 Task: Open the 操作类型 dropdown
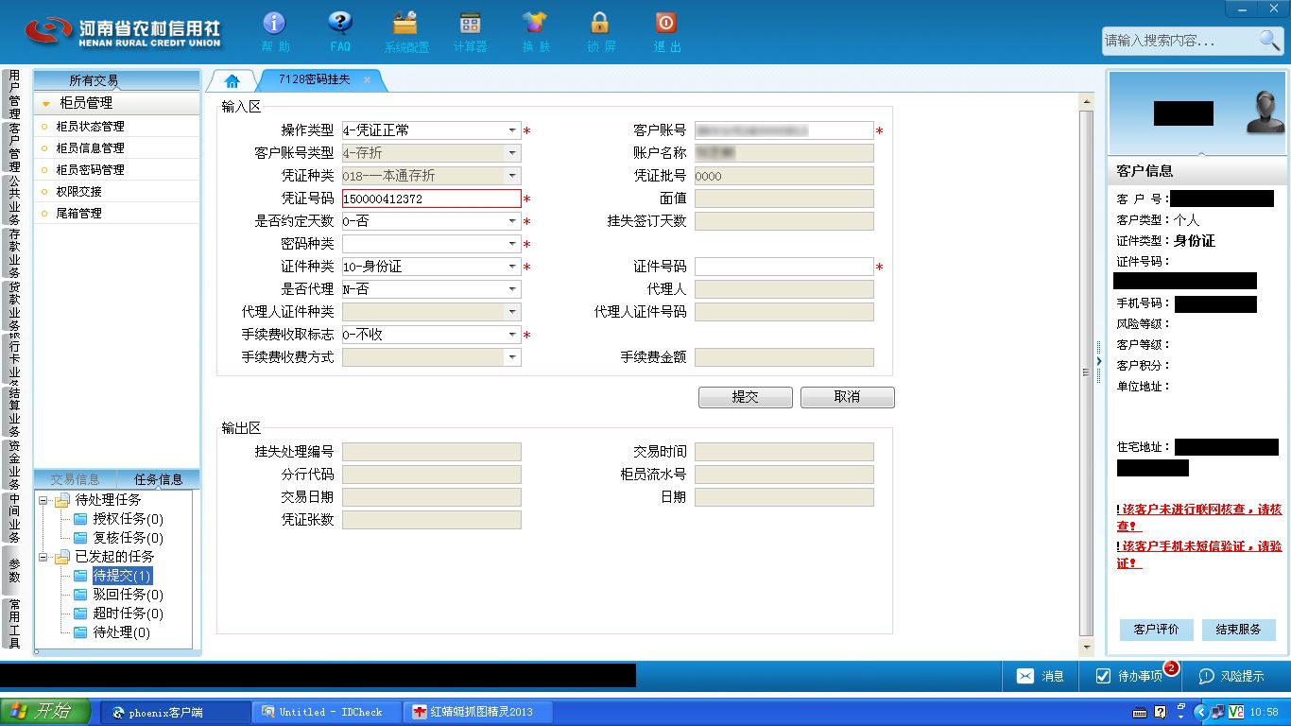512,130
